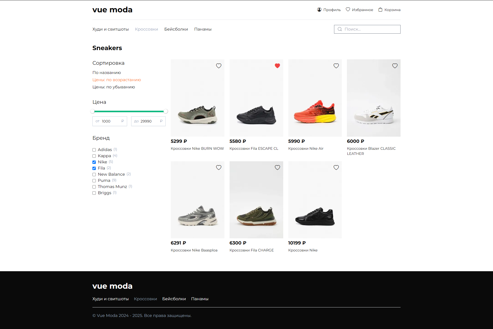Click the 6300 ₽ price
Image resolution: width=493 pixels, height=329 pixels.
(238, 243)
